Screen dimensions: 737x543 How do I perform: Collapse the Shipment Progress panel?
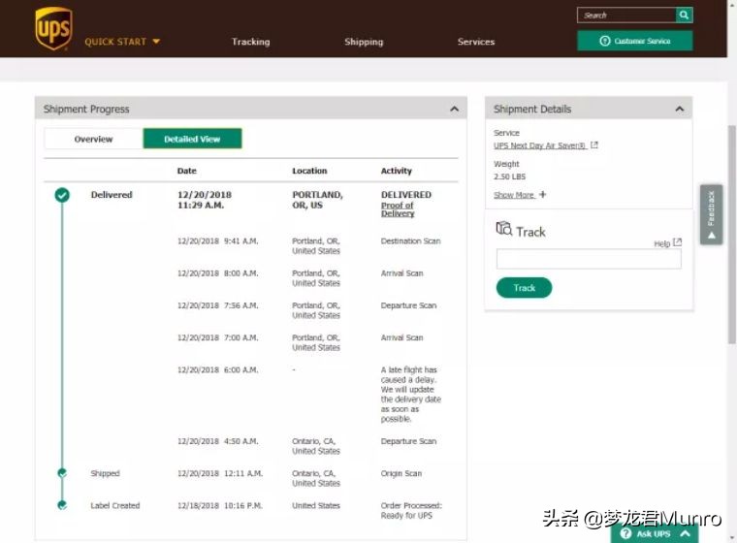(x=454, y=109)
